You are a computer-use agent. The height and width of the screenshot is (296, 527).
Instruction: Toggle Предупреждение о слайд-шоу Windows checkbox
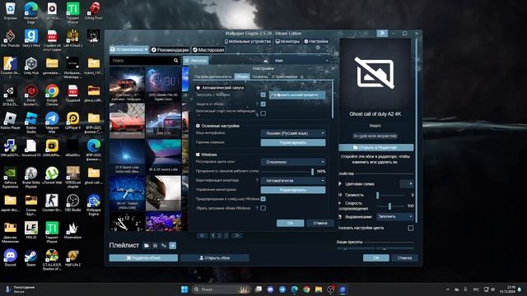click(263, 199)
